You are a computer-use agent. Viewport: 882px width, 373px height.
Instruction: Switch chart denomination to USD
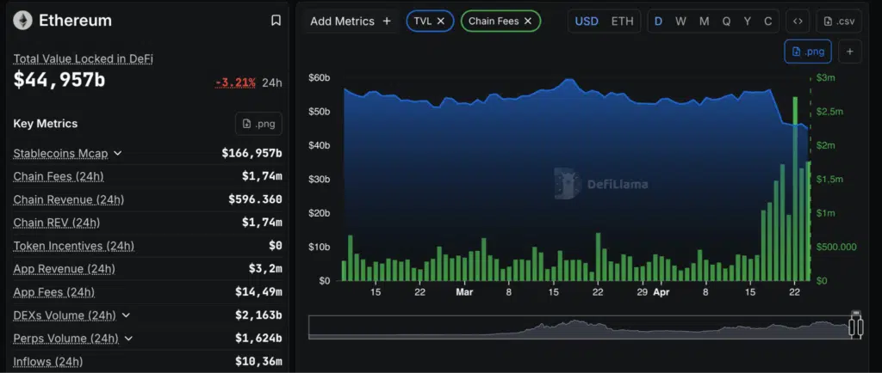[x=586, y=21]
